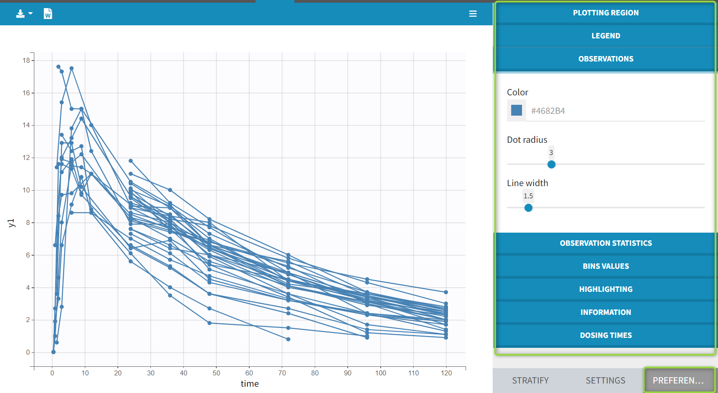Expand the Bins Values section

point(606,266)
